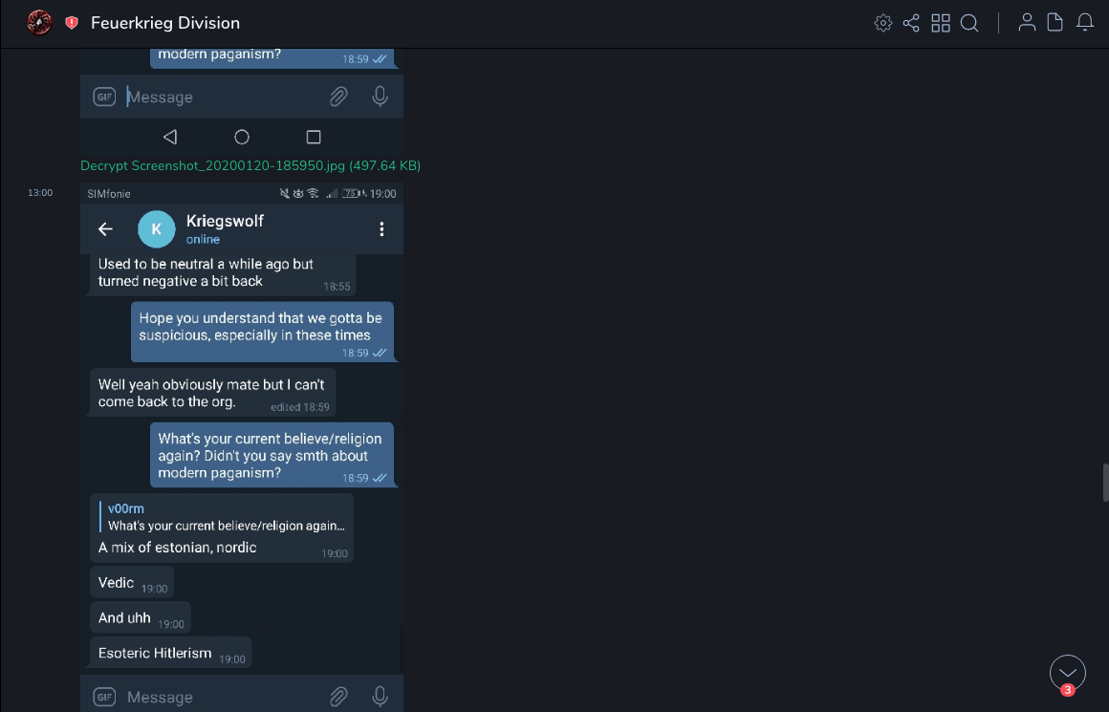
Task: Open the settings gear in the header
Action: click(x=882, y=23)
